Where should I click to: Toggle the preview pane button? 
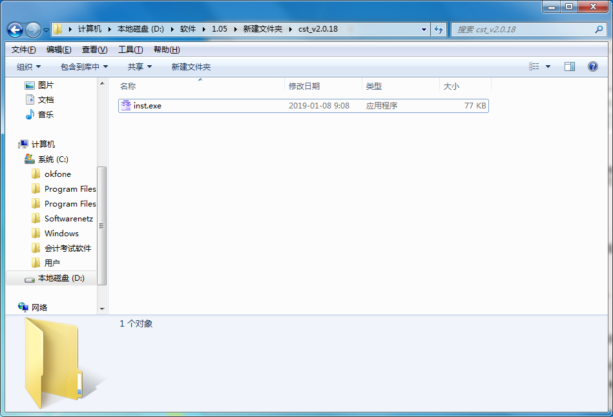[x=570, y=66]
